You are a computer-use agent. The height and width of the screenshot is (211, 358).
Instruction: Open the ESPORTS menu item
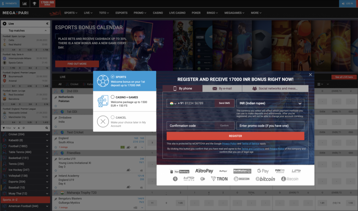[122, 13]
